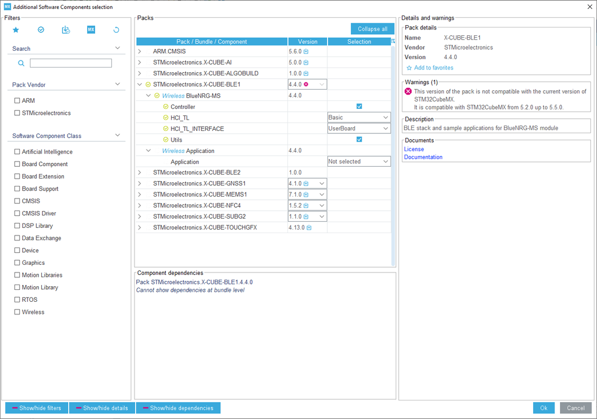The width and height of the screenshot is (597, 419).
Task: Check the STMicroelectronics vendor checkbox
Action: coord(17,113)
